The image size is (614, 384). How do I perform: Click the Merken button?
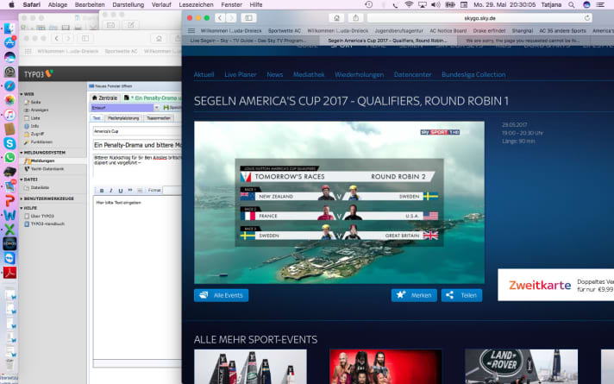click(x=414, y=295)
